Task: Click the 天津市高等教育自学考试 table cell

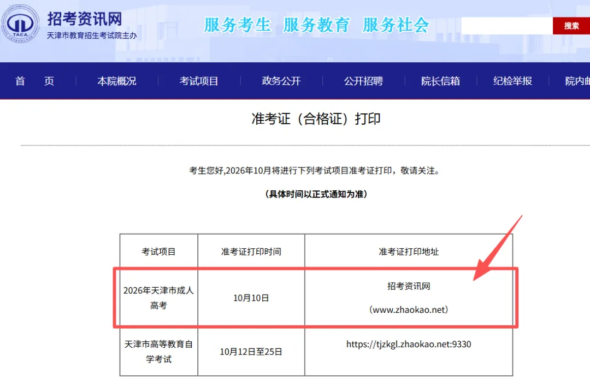Action: click(158, 352)
